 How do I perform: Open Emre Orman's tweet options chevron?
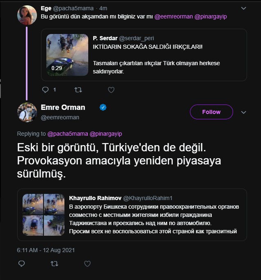click(x=243, y=112)
